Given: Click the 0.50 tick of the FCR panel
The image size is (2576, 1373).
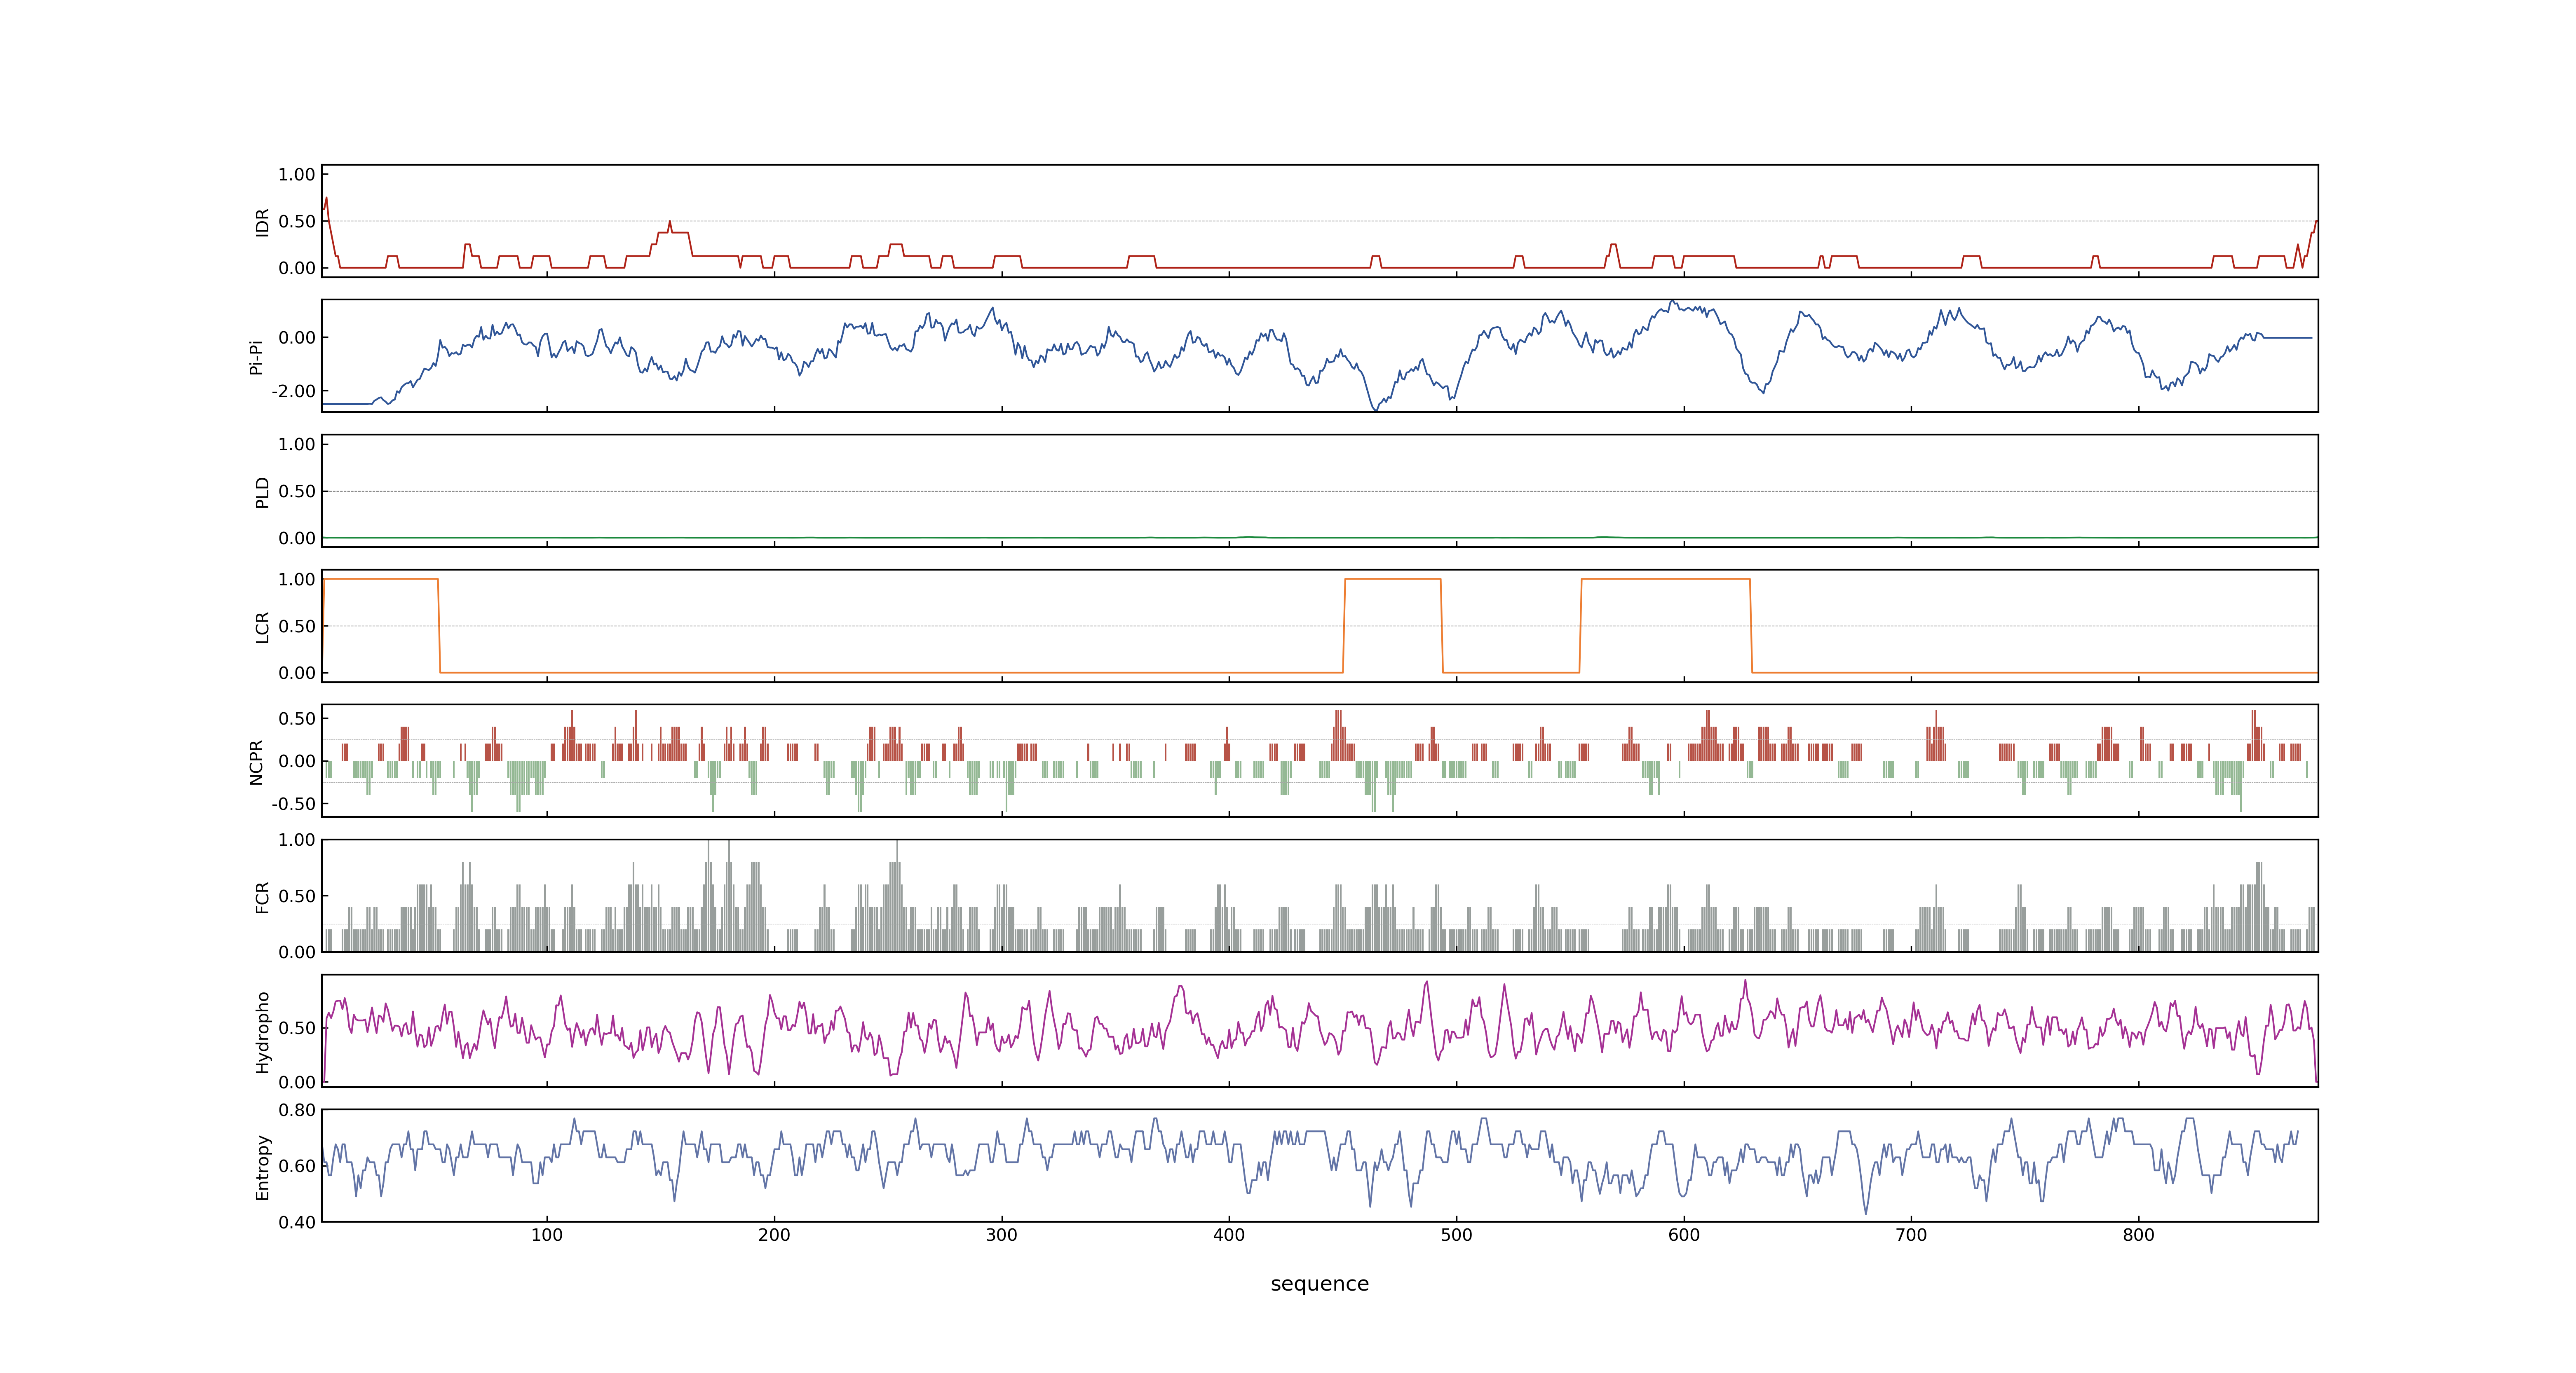Looking at the screenshot, I should [x=297, y=896].
